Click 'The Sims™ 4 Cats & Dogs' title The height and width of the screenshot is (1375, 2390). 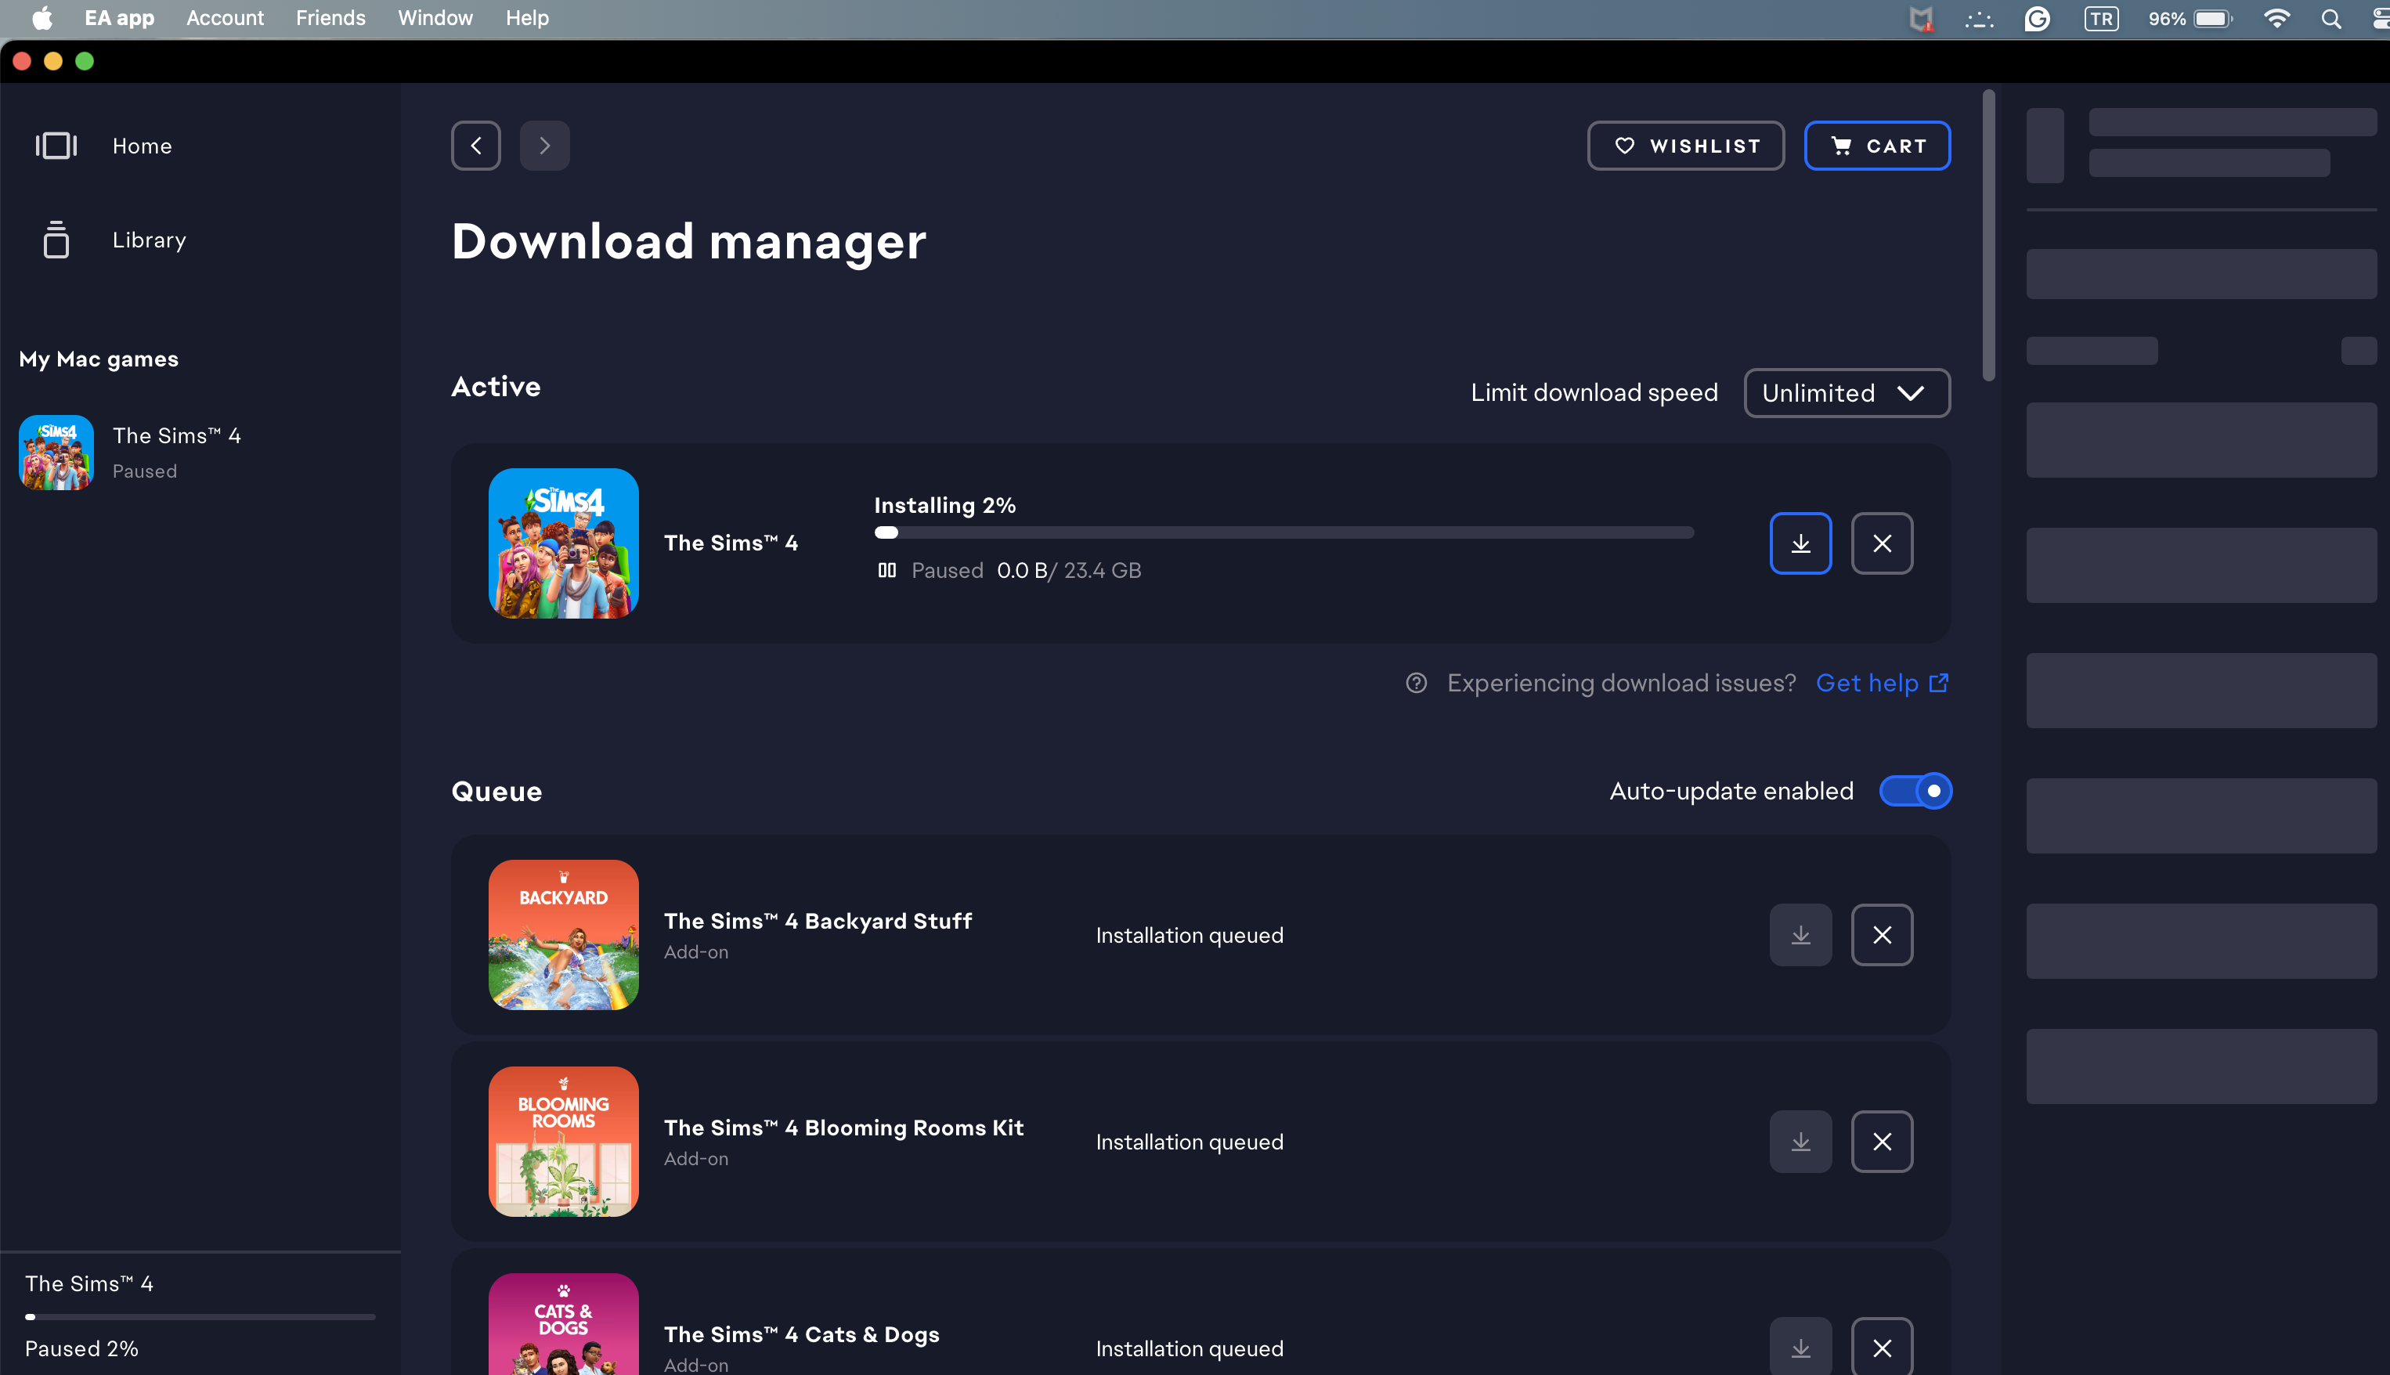tap(802, 1334)
